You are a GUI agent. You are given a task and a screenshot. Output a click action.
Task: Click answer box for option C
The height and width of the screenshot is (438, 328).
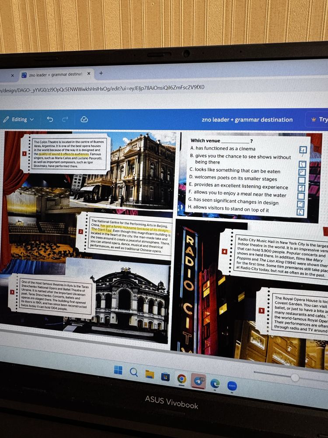pyautogui.click(x=302, y=172)
